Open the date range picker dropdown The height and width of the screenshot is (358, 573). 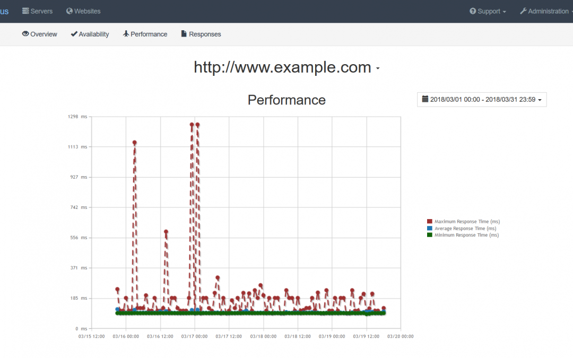coord(482,100)
